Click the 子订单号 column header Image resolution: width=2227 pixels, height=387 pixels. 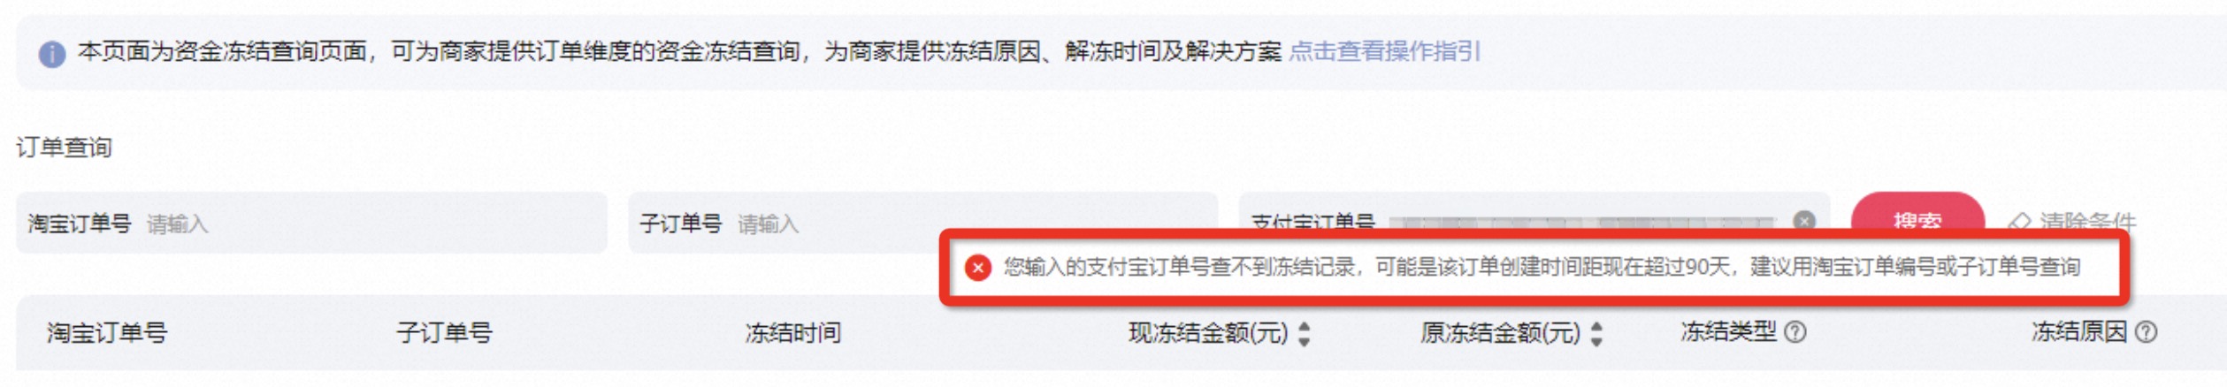click(x=444, y=333)
